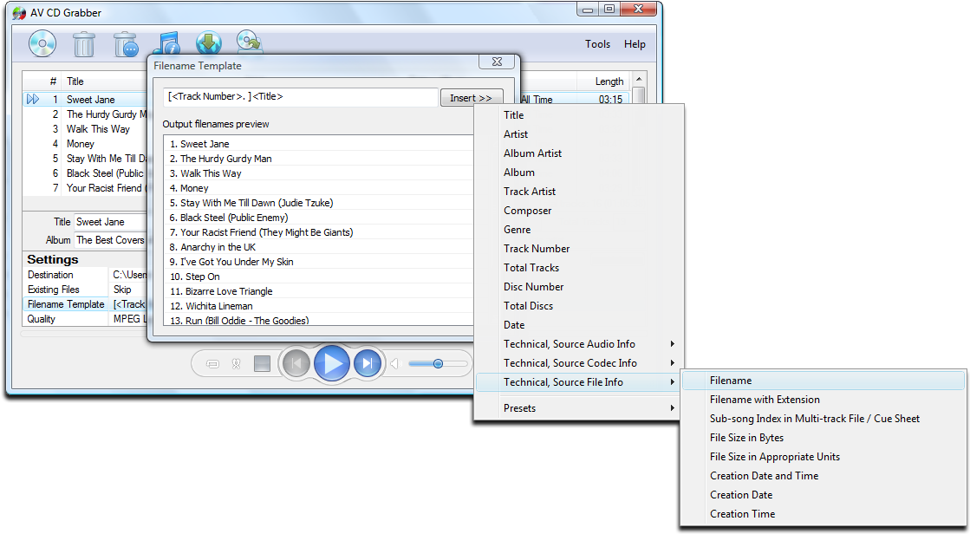Image resolution: width=970 pixels, height=534 pixels.
Task: Click the rip CD to drive icon
Action: point(250,42)
